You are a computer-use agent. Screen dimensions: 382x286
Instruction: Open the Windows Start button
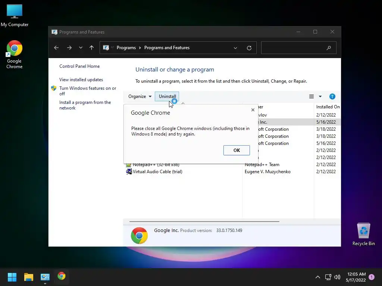(x=12, y=277)
